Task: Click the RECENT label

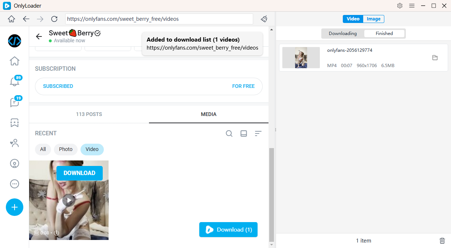Action: coord(46,133)
